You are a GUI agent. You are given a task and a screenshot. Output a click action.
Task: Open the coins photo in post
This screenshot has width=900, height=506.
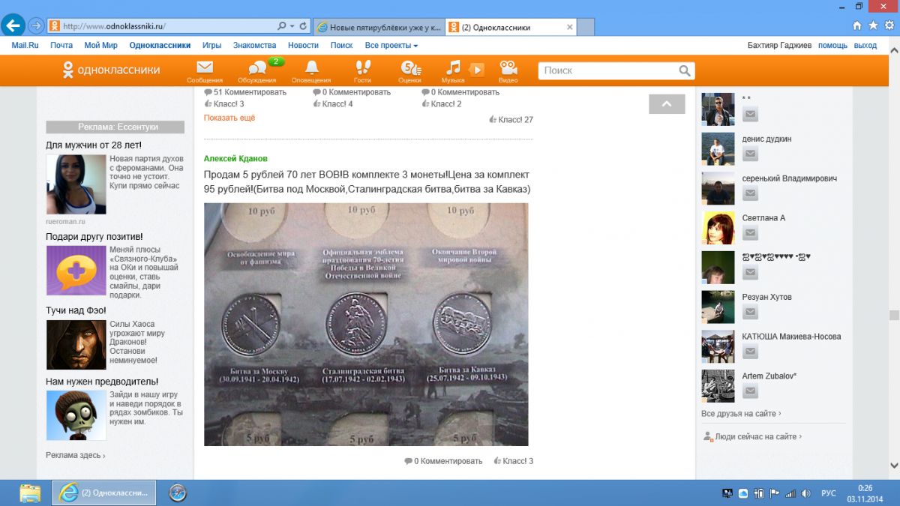click(x=366, y=324)
